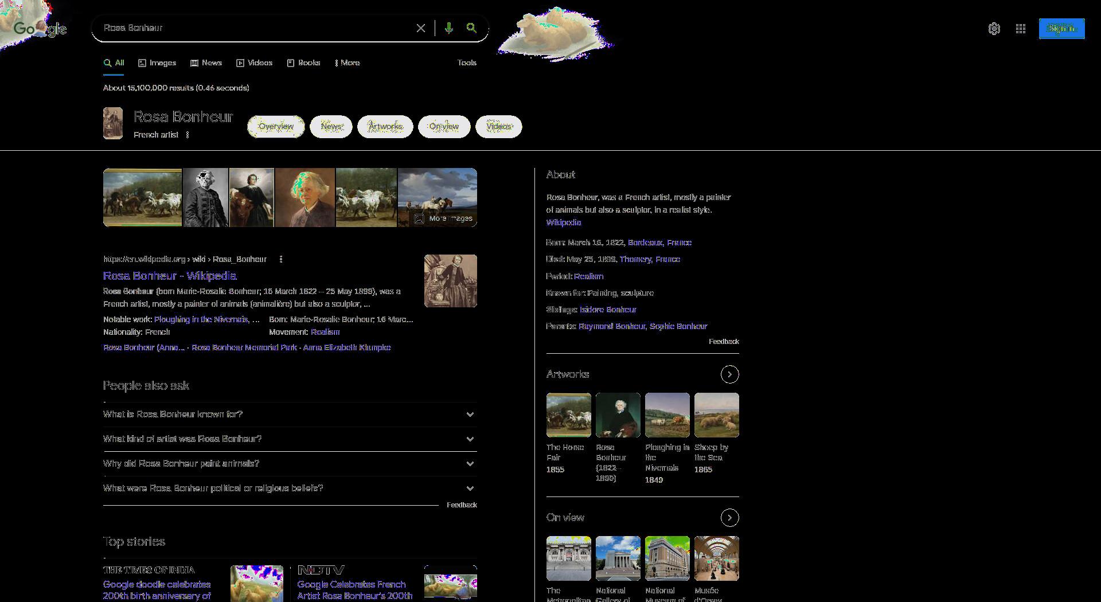The image size is (1101, 602).
Task: Open Wikipedia link in About panel
Action: [564, 222]
